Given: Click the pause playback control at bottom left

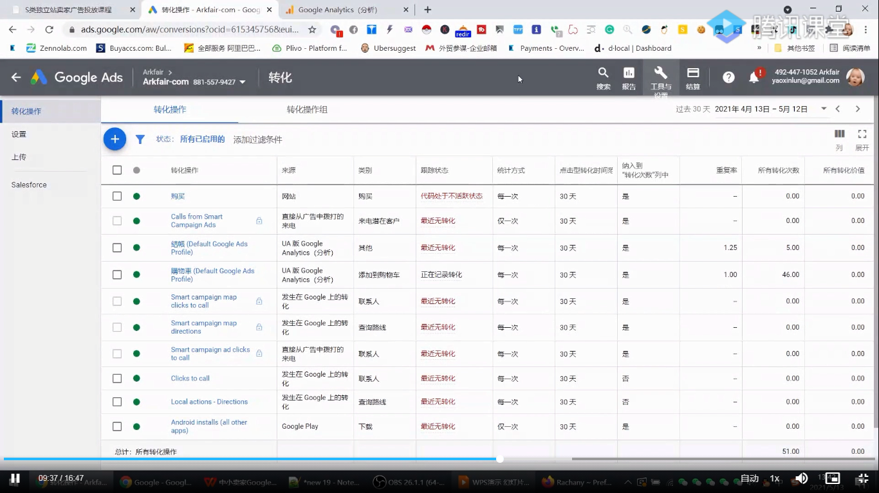Looking at the screenshot, I should pos(15,478).
